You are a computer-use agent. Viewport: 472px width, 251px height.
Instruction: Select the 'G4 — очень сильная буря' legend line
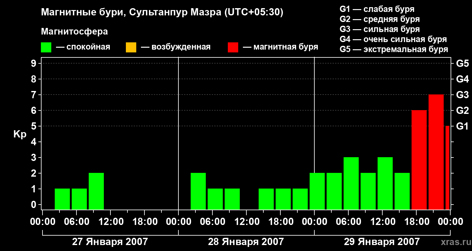393,39
